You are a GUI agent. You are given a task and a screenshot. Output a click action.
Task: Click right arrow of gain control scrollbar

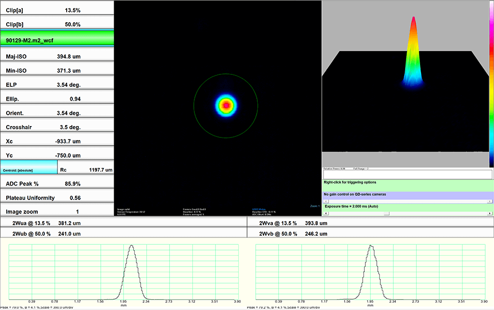click(x=490, y=200)
